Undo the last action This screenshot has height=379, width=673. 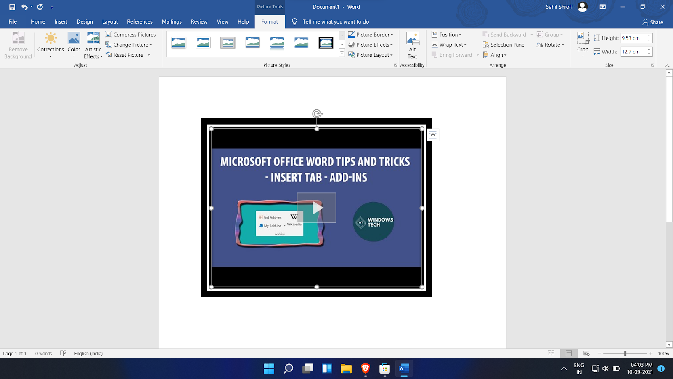(24, 7)
